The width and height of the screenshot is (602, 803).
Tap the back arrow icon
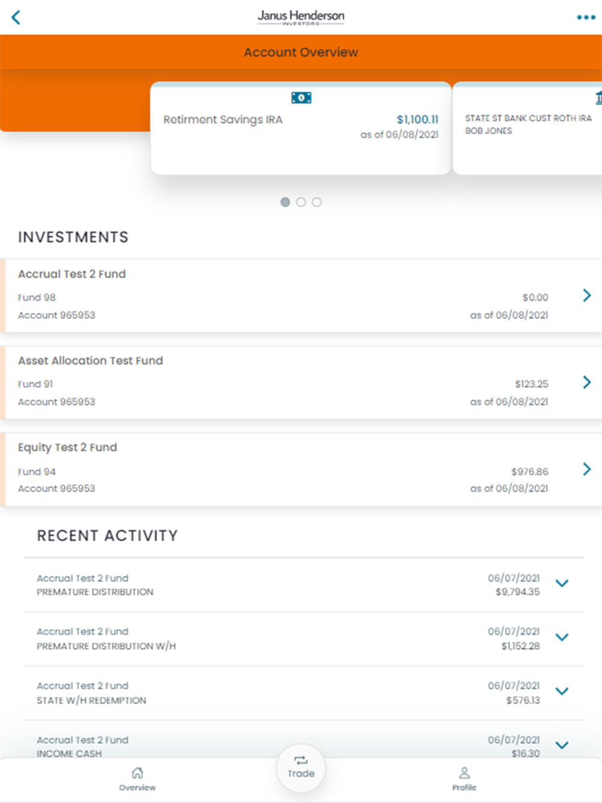point(16,17)
